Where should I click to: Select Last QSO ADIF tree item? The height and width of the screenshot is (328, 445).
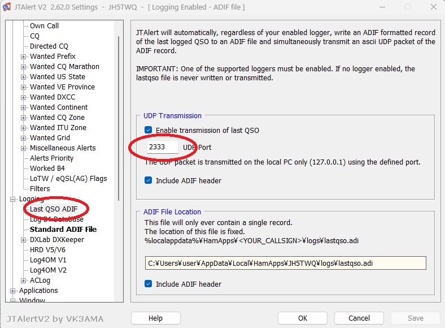[x=54, y=209]
